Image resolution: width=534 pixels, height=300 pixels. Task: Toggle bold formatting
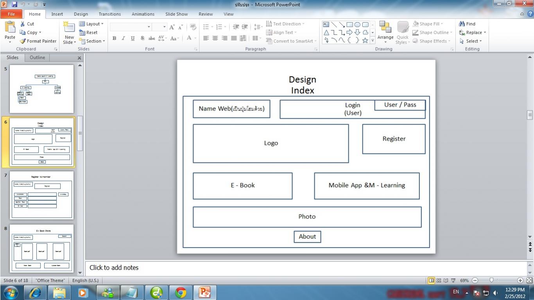[115, 38]
